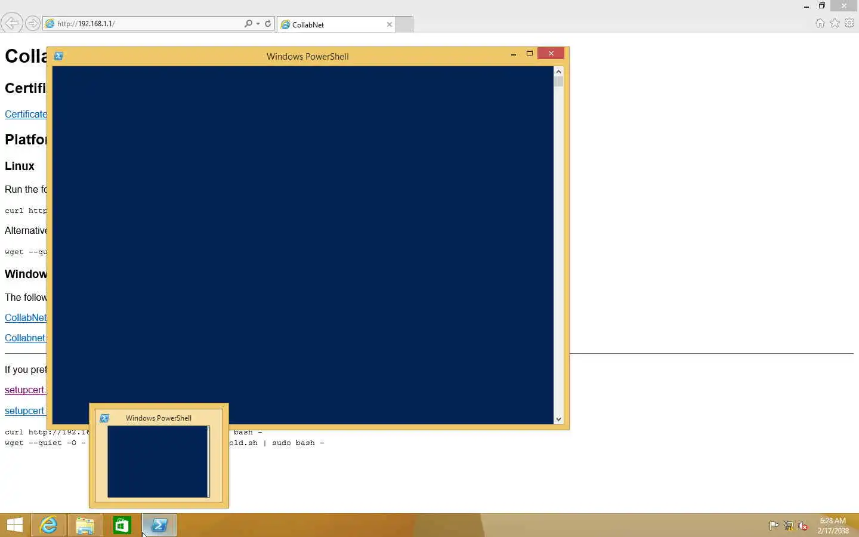Screen dimensions: 859x537
Task: Restore down the Internet Explorer window
Action: coord(821,6)
